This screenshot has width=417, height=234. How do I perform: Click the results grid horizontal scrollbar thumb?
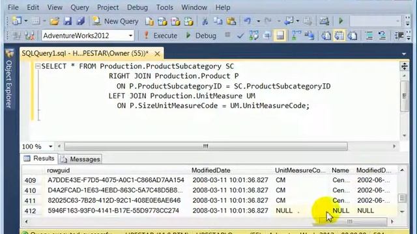[x=352, y=221]
